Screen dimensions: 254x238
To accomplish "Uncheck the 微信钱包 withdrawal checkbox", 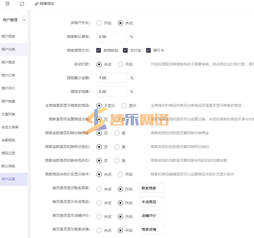I will pyautogui.click(x=99, y=50).
